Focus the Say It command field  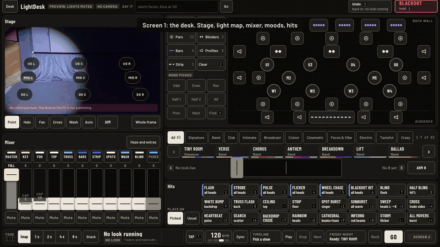tap(176, 6)
